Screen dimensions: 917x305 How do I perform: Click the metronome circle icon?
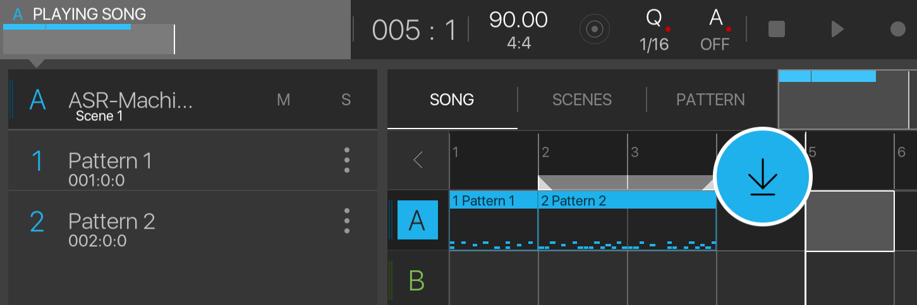point(595,30)
